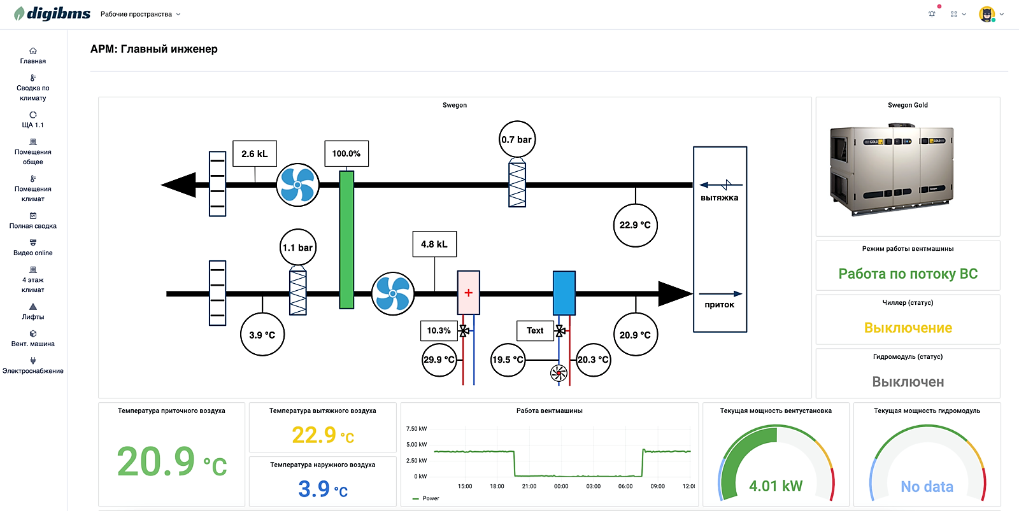This screenshot has height=511, width=1019.
Task: Open the notifications bell icon
Action: 932,13
